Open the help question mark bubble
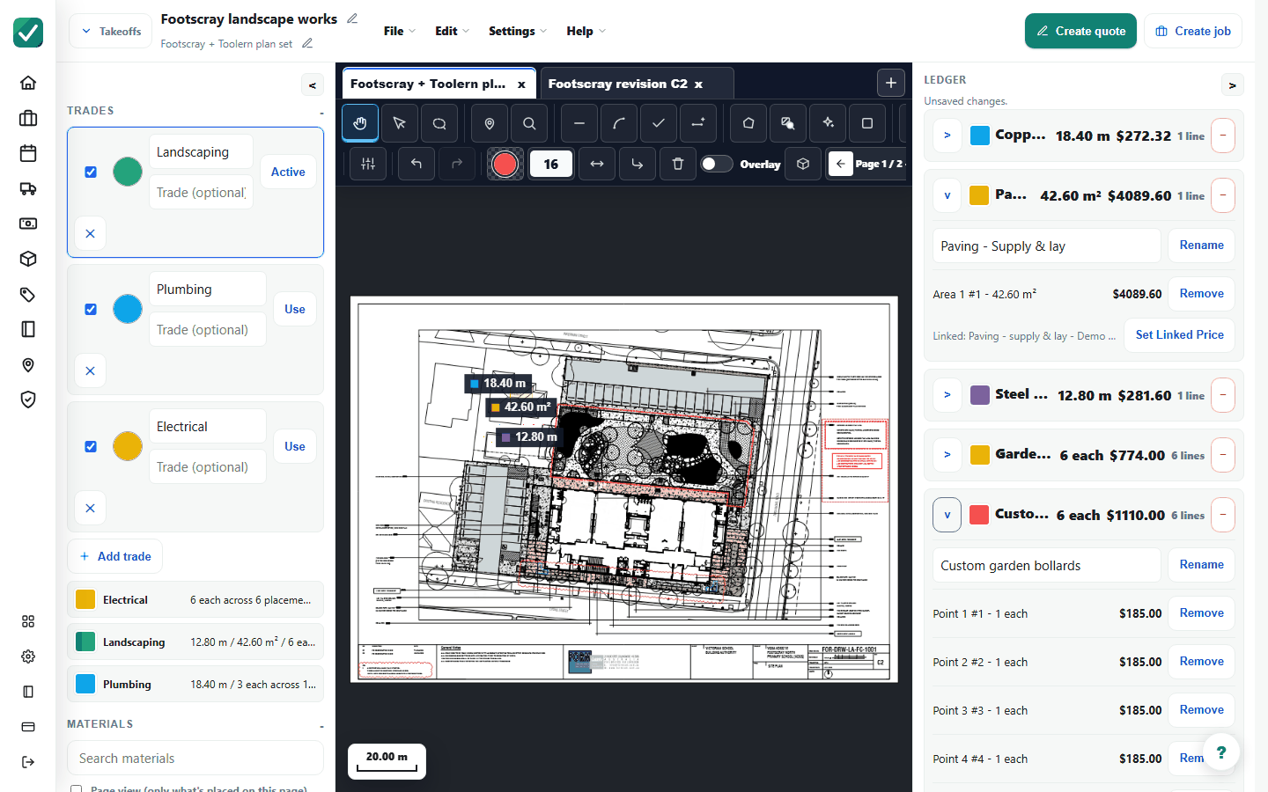Screen dimensions: 1268x792 (1221, 752)
